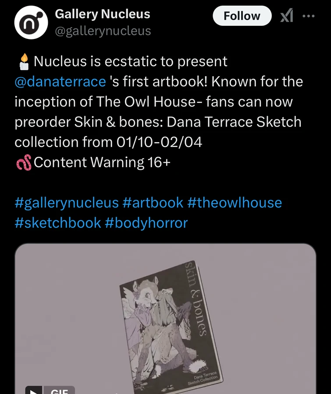This screenshot has width=331, height=394.
Task: Click the Content Warning 16+ line
Action: point(102,162)
